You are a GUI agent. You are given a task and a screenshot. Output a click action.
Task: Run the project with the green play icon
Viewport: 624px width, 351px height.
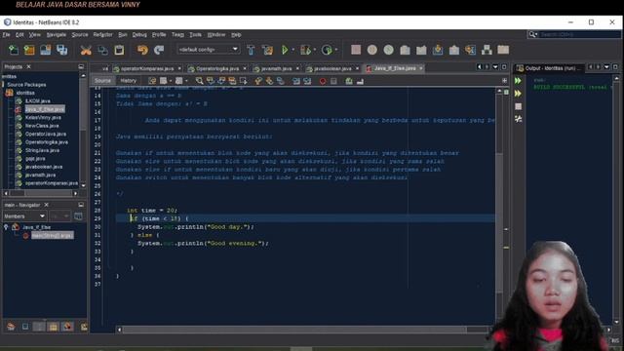(x=285, y=50)
